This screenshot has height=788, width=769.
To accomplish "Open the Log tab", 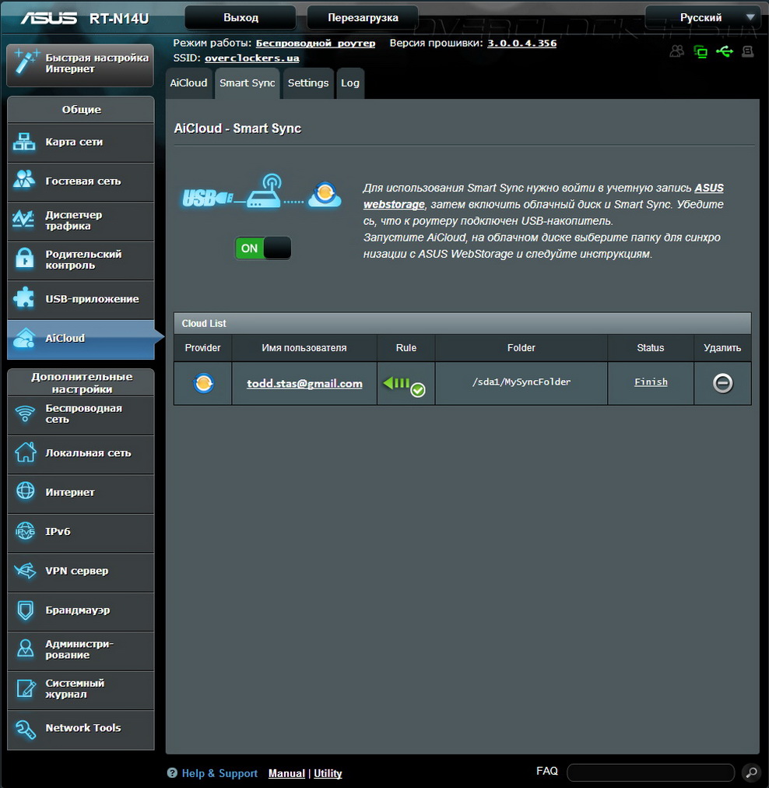I will coord(350,83).
